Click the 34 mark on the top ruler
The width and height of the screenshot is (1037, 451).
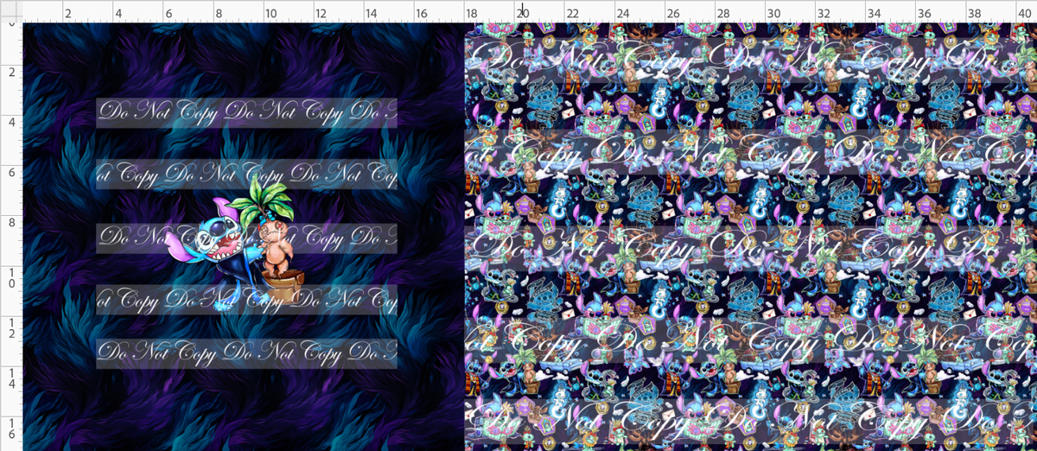(875, 14)
